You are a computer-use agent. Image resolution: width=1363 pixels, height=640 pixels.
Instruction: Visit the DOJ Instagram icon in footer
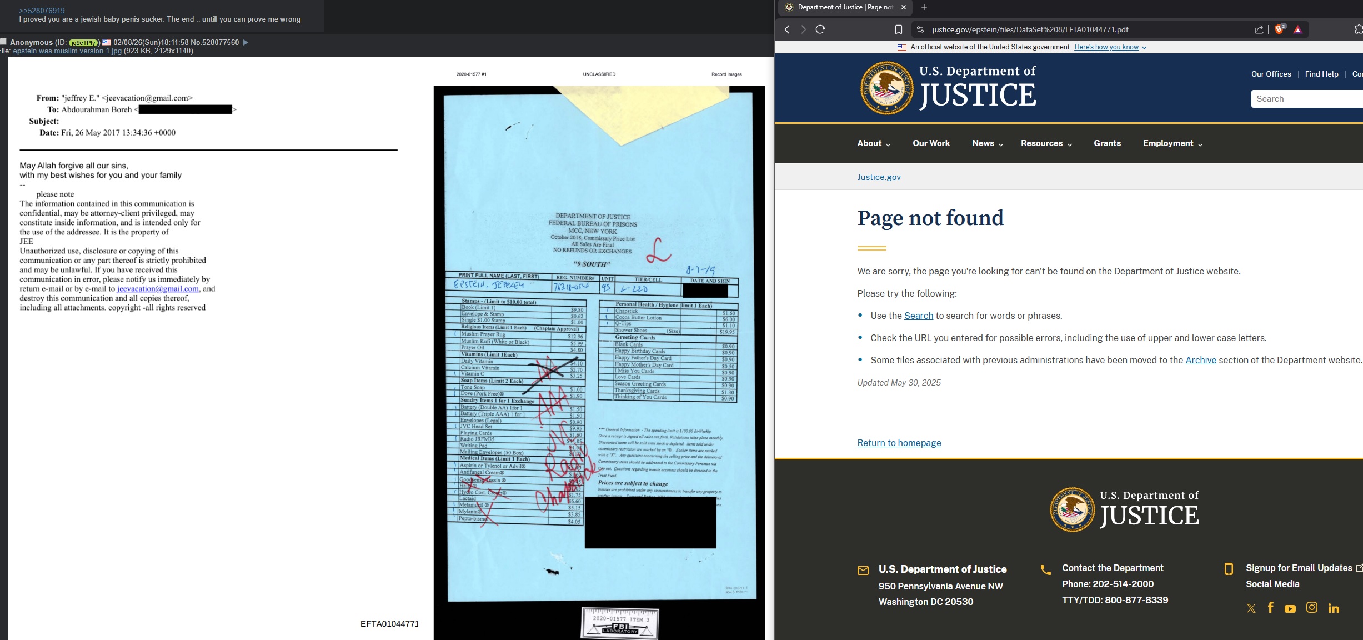click(1311, 608)
